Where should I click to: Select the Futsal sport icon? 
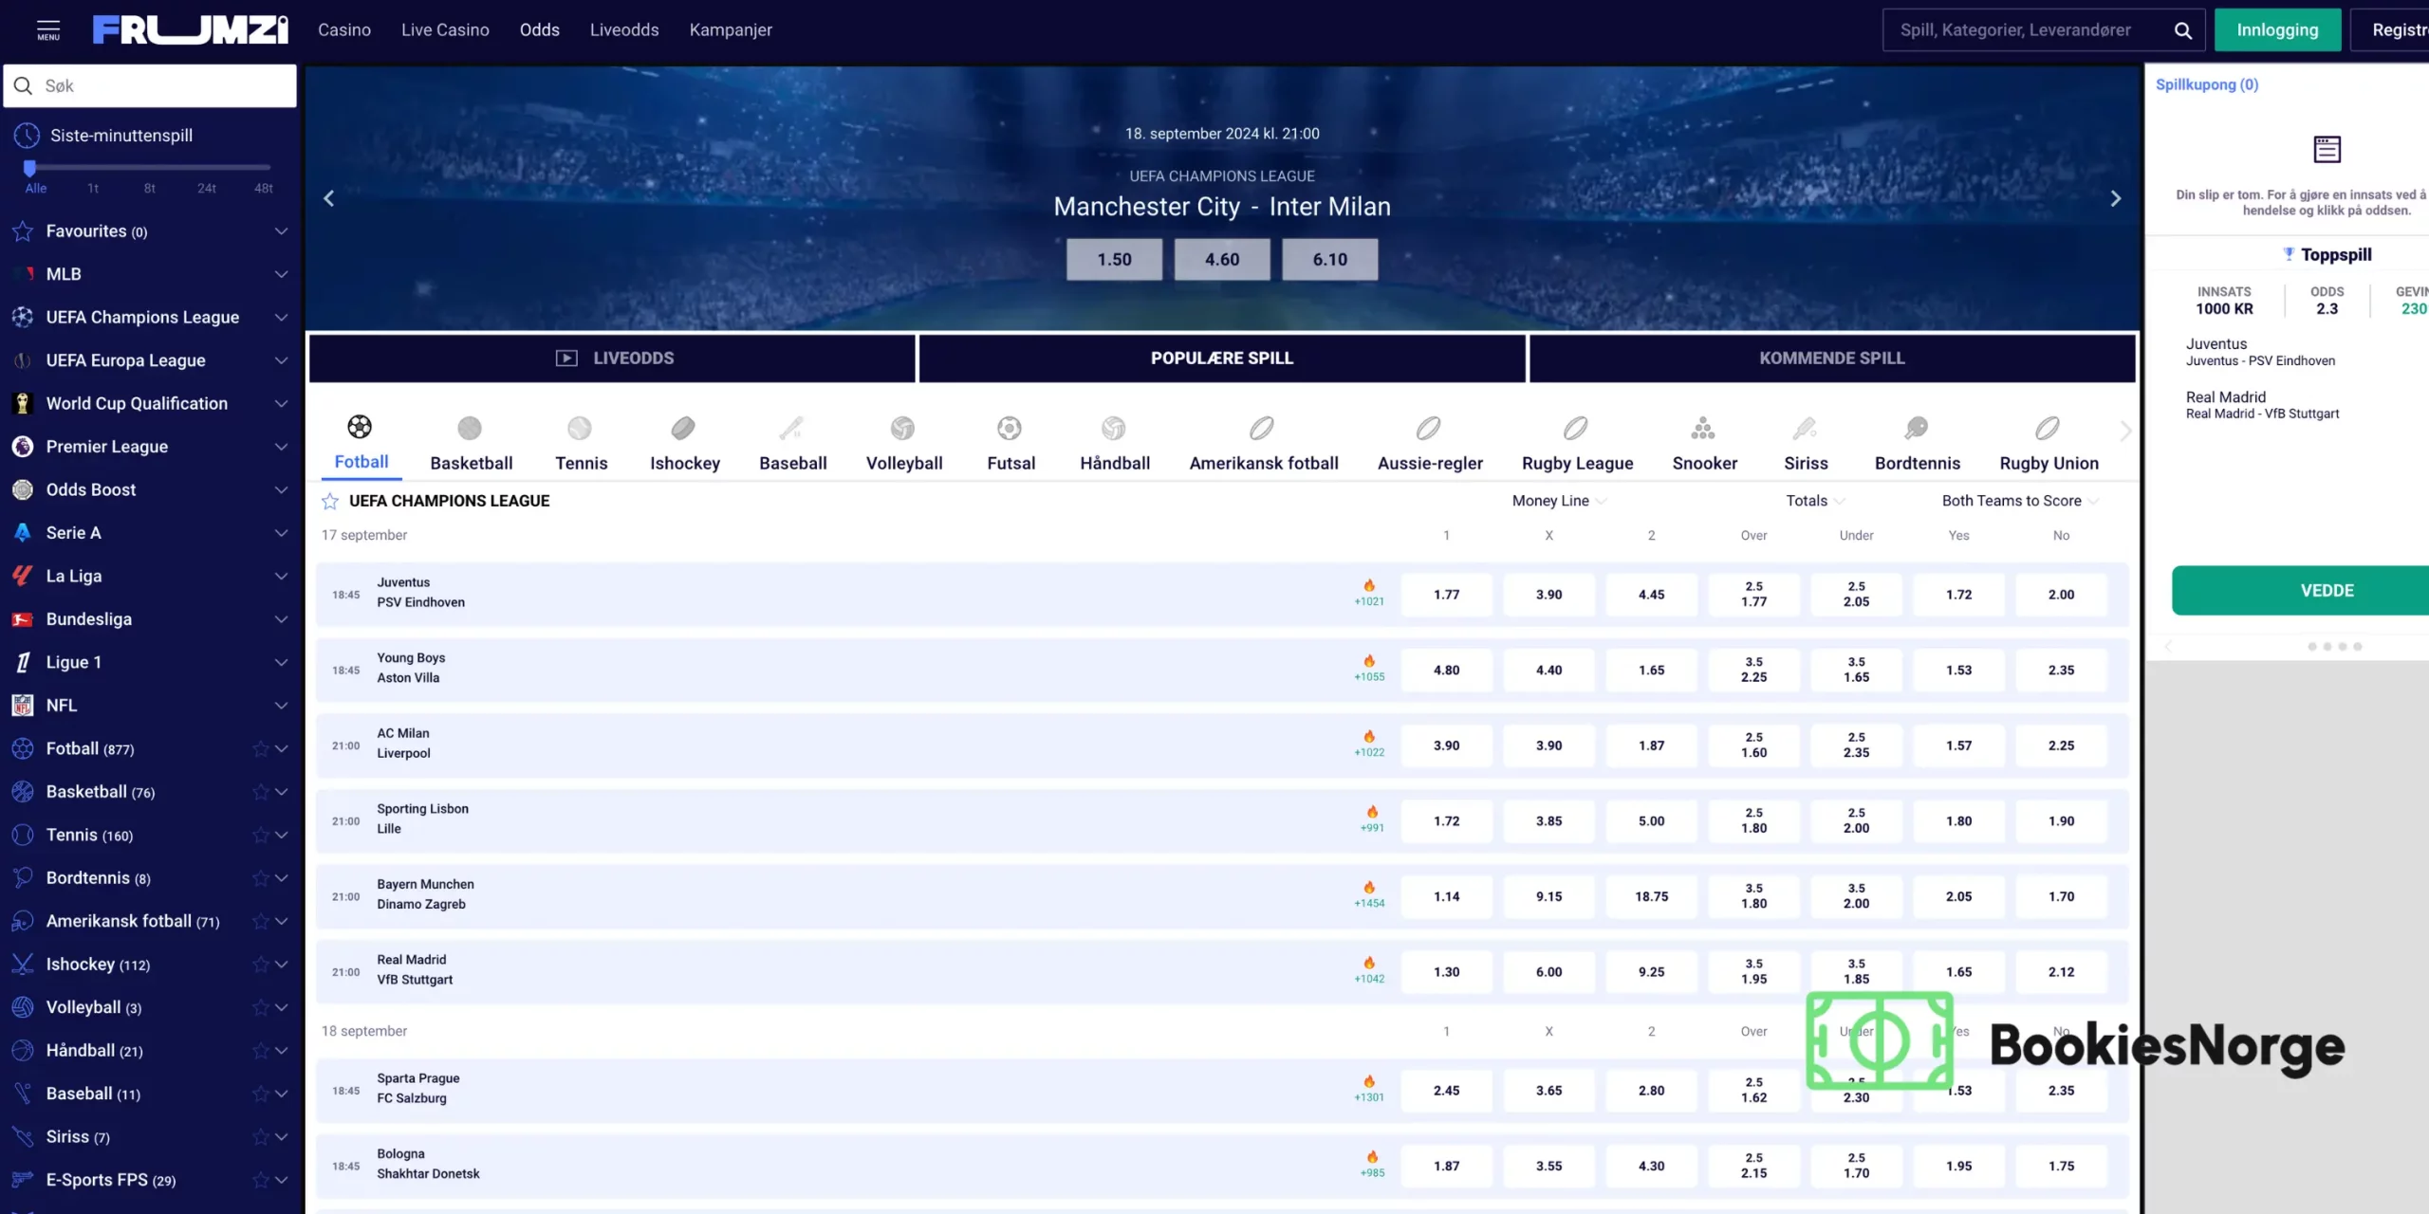point(1010,429)
